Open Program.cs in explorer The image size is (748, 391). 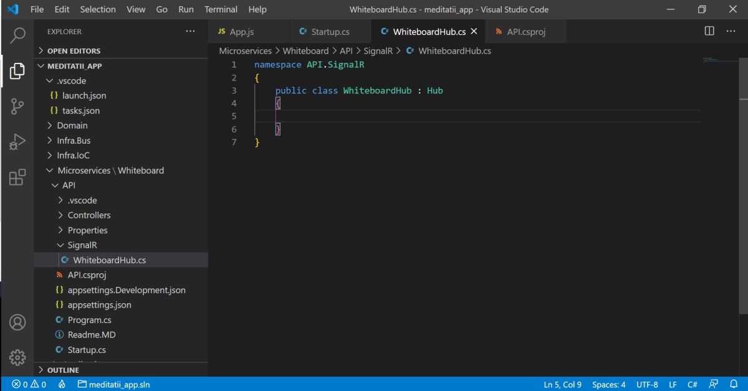click(121, 320)
